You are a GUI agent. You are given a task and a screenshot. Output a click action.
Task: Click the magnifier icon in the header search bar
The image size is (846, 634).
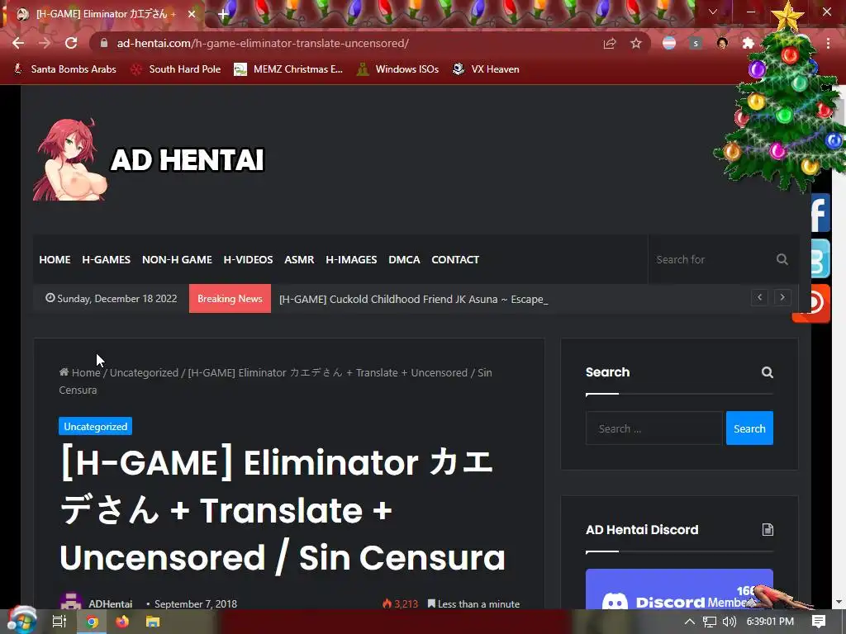[x=782, y=259]
